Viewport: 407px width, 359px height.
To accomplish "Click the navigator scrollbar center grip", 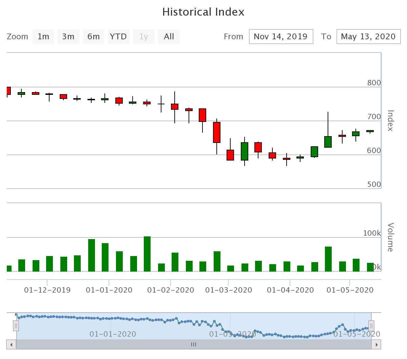I will click(x=194, y=345).
